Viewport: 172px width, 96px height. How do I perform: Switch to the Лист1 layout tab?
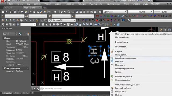tap(17, 93)
